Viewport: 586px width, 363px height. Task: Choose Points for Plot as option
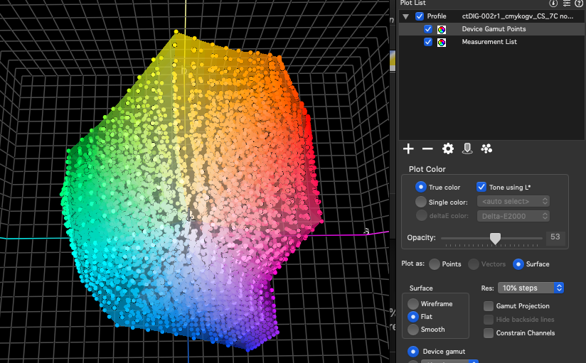click(434, 264)
